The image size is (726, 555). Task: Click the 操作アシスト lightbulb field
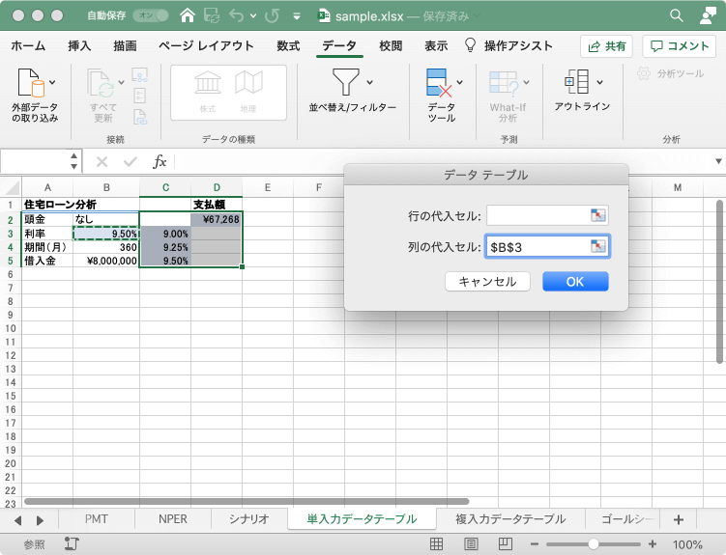[508, 45]
